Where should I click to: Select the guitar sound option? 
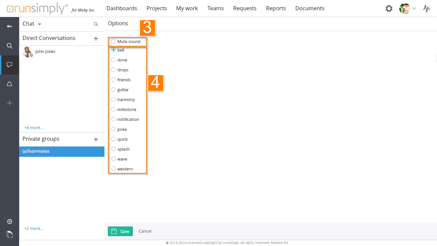pyautogui.click(x=114, y=90)
